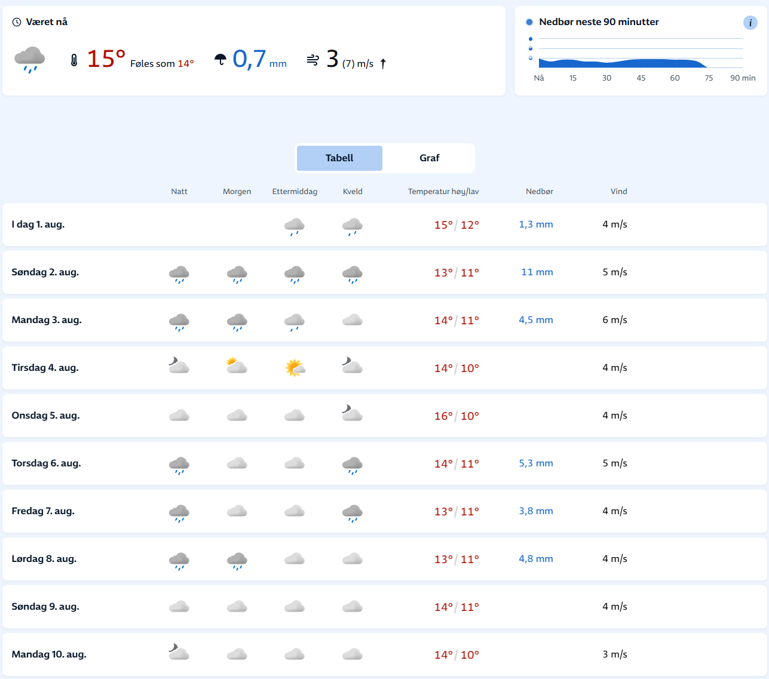Open the Tirsdag 4. aug. forecast row
Image resolution: width=769 pixels, height=679 pixels.
coord(384,368)
